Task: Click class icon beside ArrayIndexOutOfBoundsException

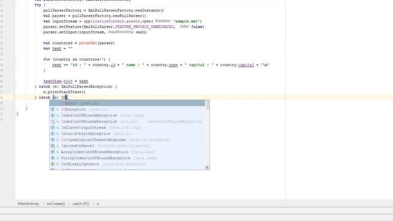Action: point(53,152)
